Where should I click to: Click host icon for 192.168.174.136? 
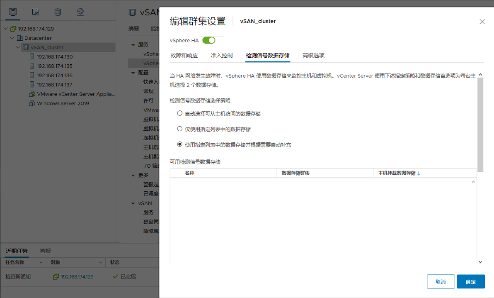pos(32,75)
